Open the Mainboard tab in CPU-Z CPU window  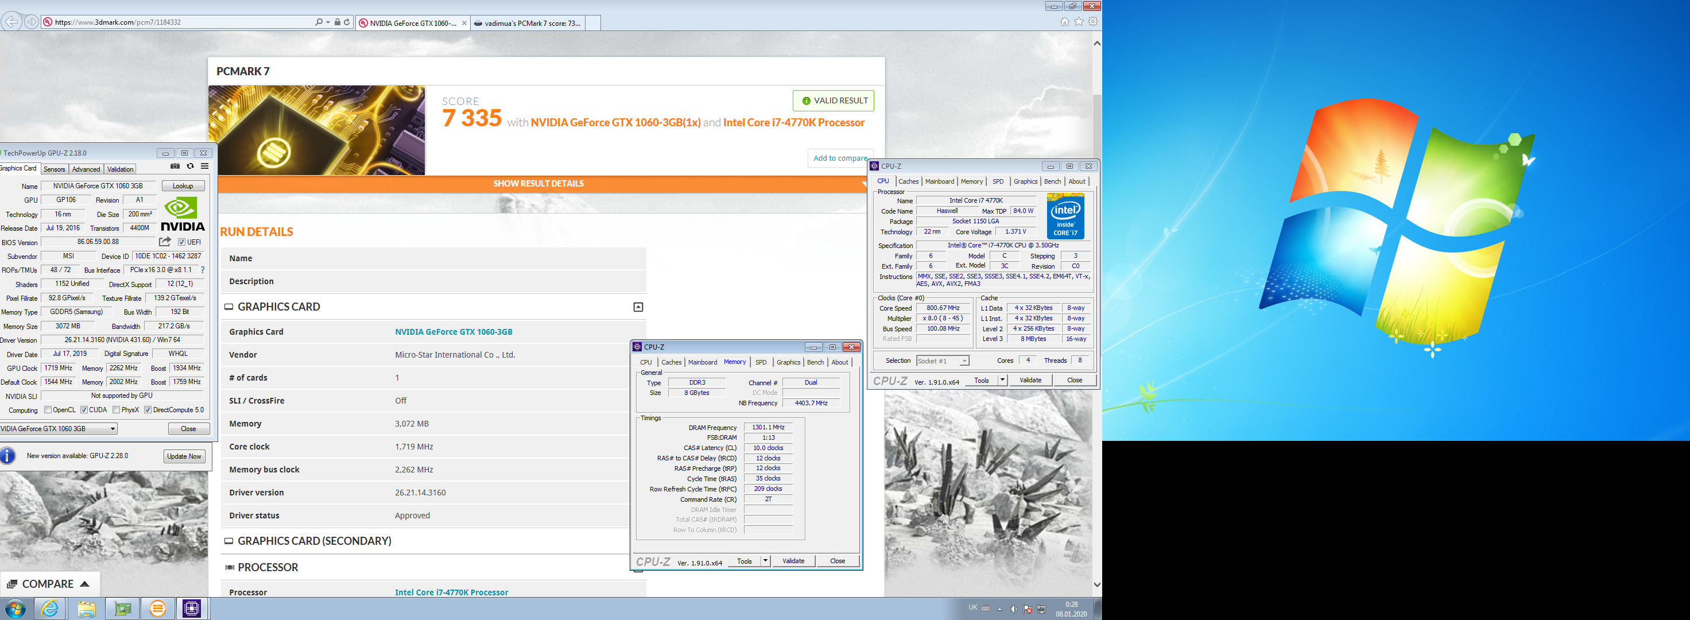pyautogui.click(x=940, y=182)
